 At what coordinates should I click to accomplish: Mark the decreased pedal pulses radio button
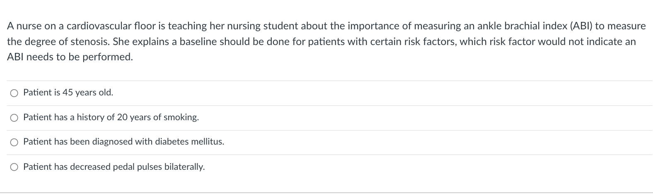pyautogui.click(x=14, y=167)
